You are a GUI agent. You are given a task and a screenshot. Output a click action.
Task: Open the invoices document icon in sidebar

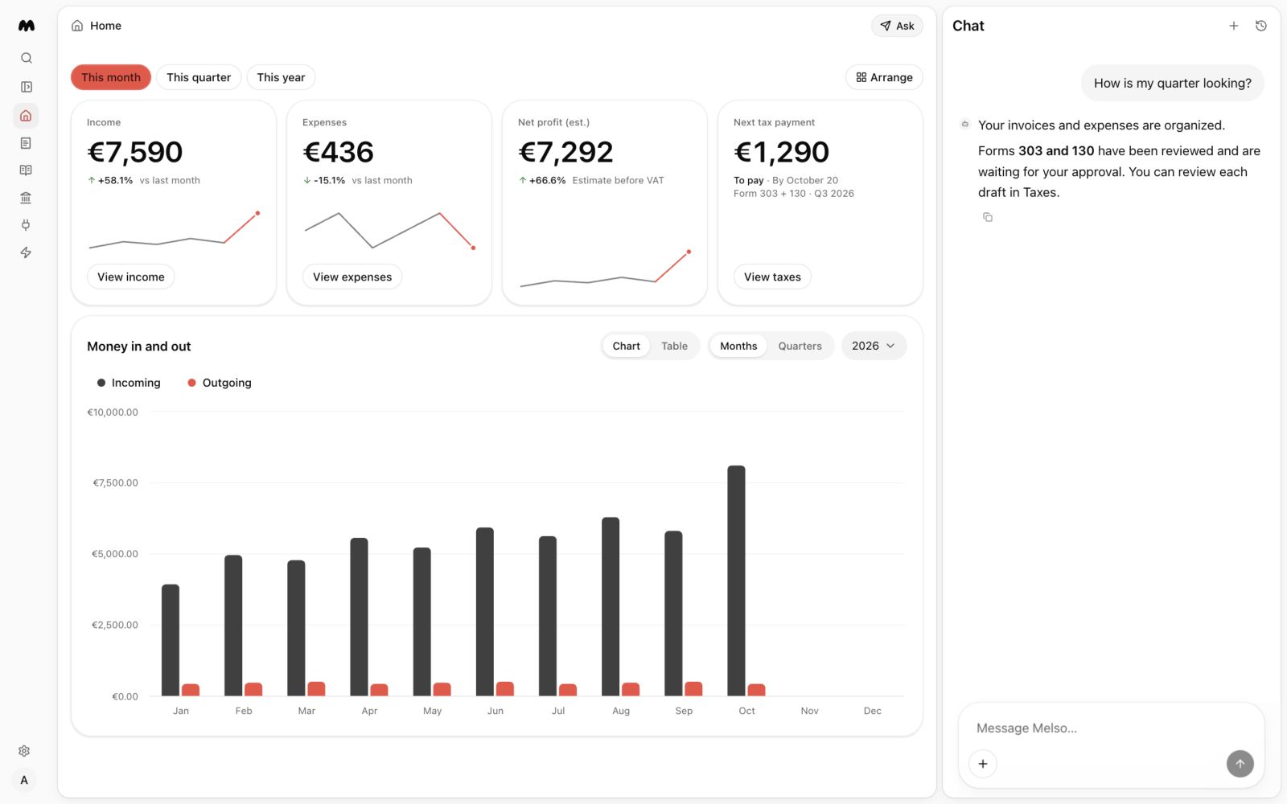click(26, 143)
